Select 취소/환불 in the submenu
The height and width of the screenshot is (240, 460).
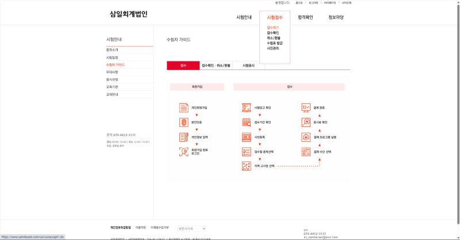[274, 38]
